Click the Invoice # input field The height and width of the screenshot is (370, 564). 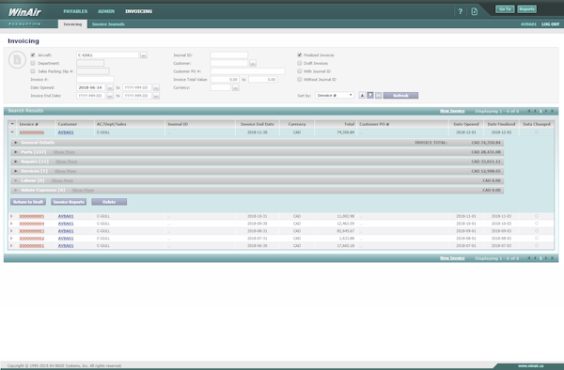click(95, 80)
